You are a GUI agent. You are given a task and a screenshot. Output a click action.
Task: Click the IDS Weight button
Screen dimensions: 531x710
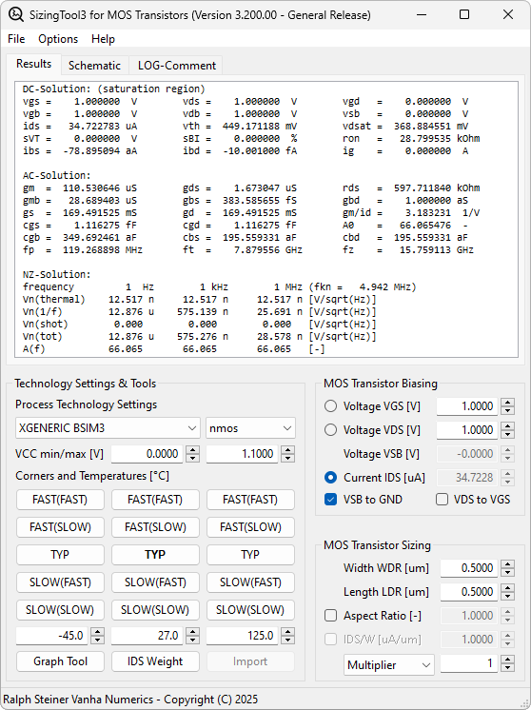point(155,661)
